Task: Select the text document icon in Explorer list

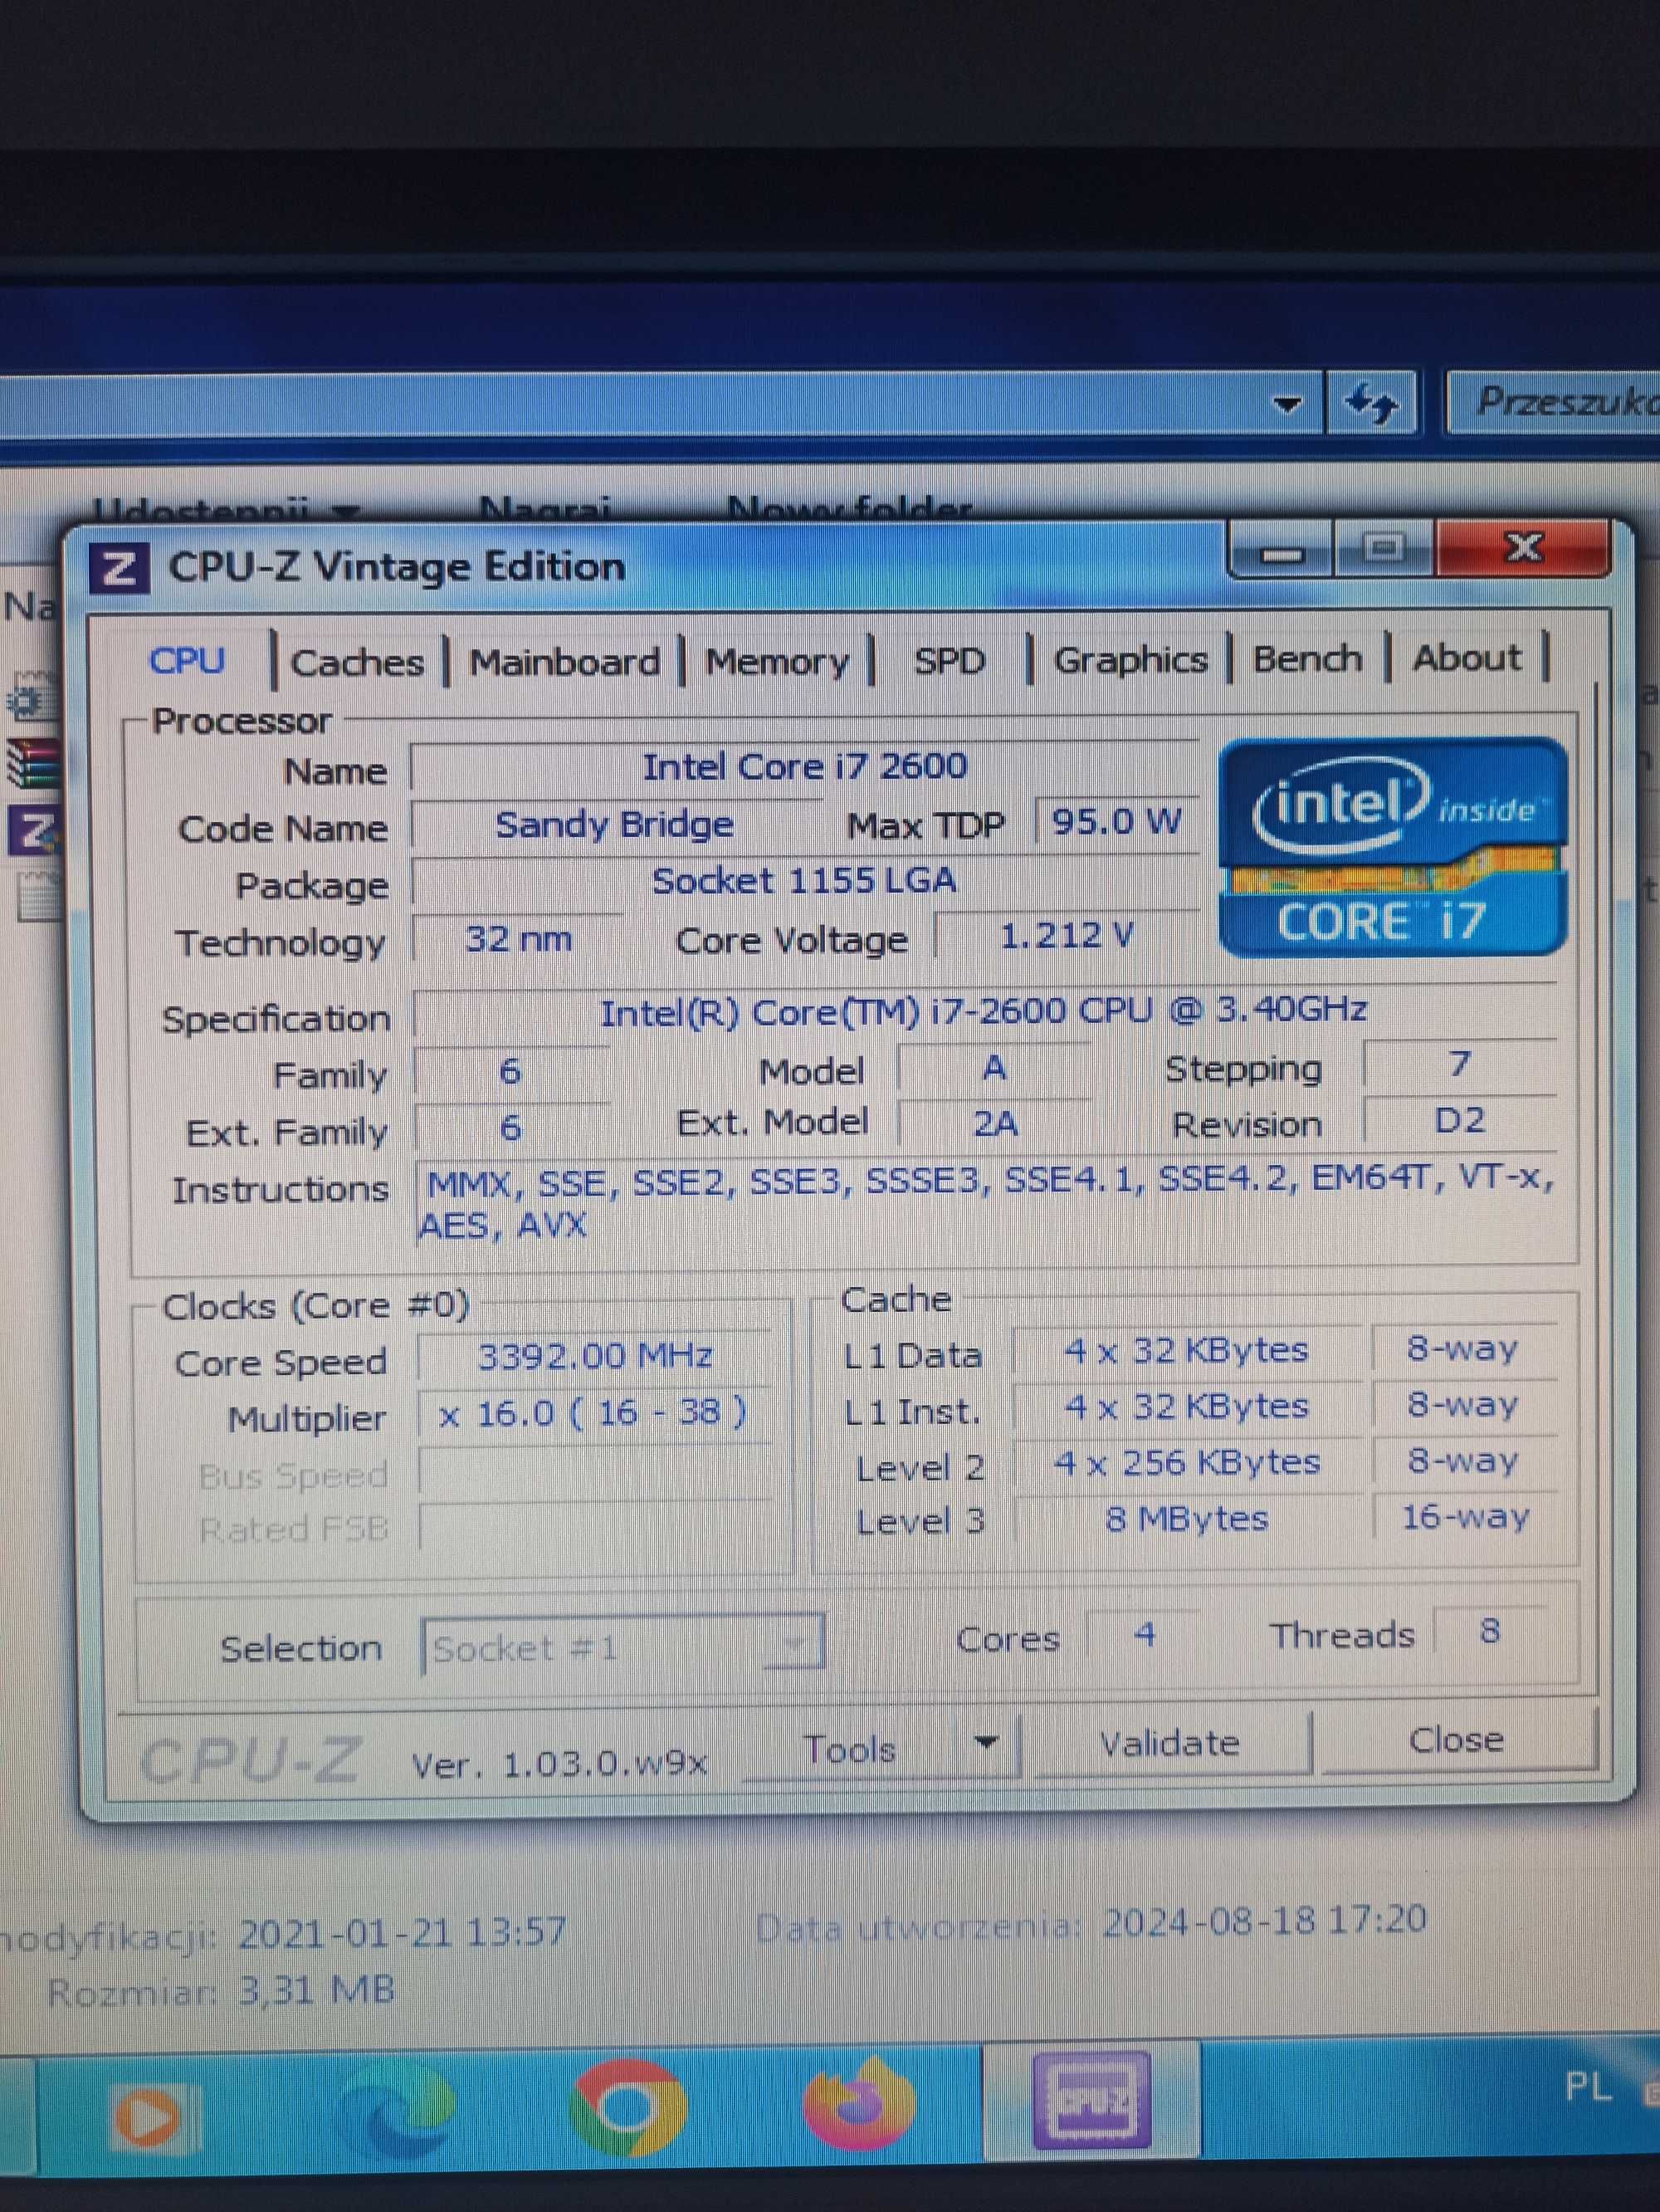Action: 38,896
